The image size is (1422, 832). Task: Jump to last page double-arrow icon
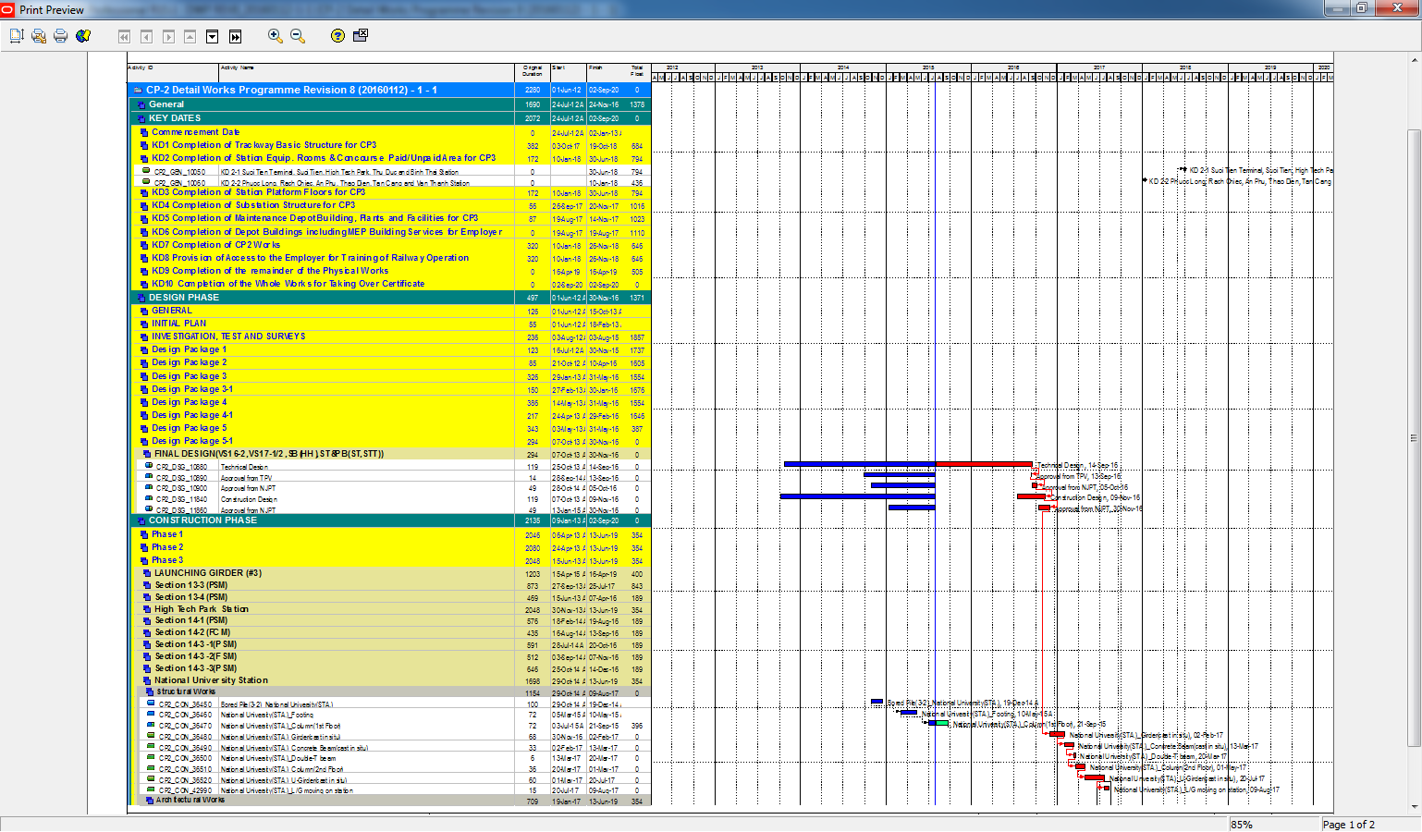pyautogui.click(x=235, y=37)
